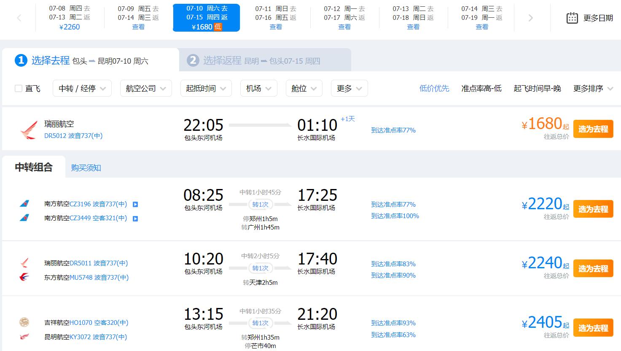Open the calendar via 更多日期 icon

click(x=572, y=18)
